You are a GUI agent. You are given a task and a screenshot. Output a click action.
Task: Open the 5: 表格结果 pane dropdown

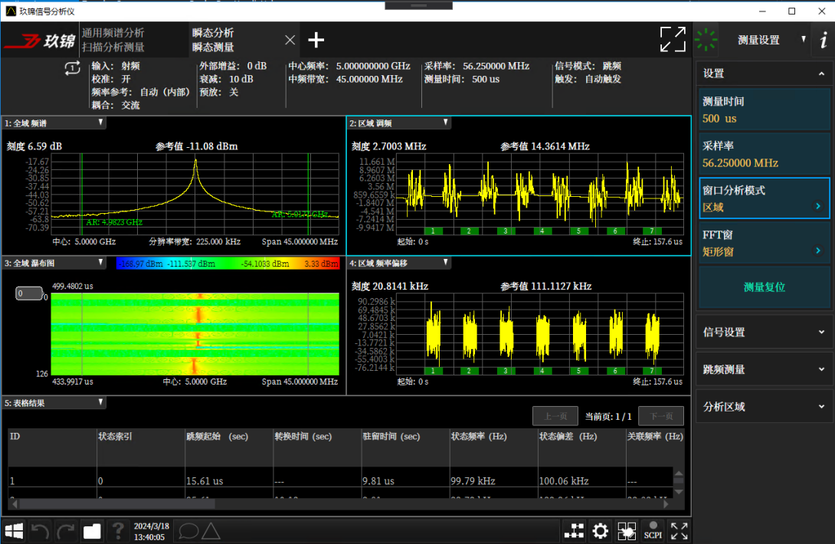100,403
